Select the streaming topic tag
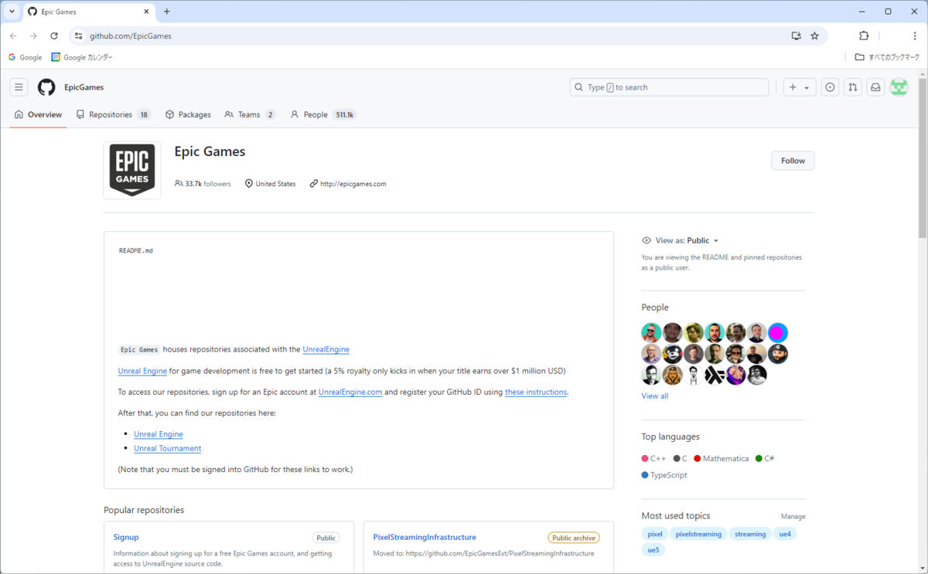This screenshot has height=574, width=928. [750, 534]
